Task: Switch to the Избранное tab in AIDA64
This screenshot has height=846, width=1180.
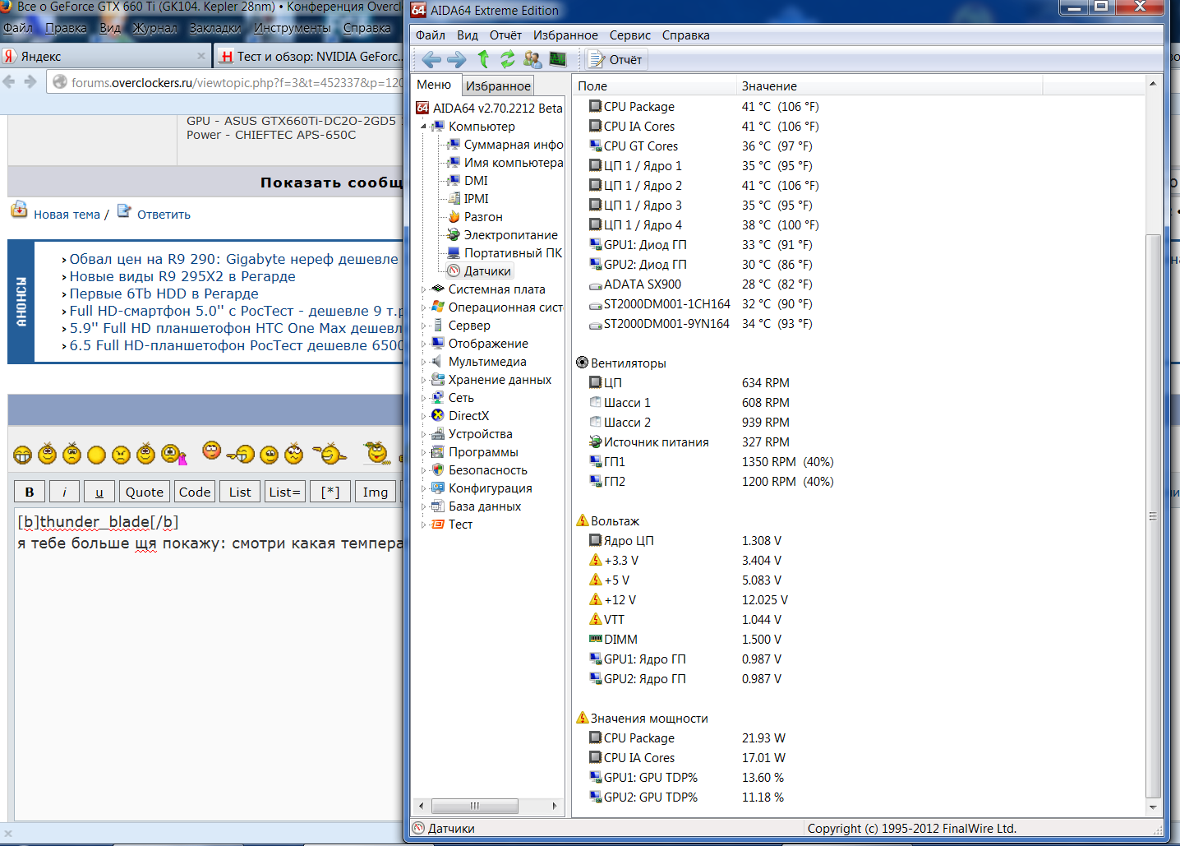Action: [498, 86]
